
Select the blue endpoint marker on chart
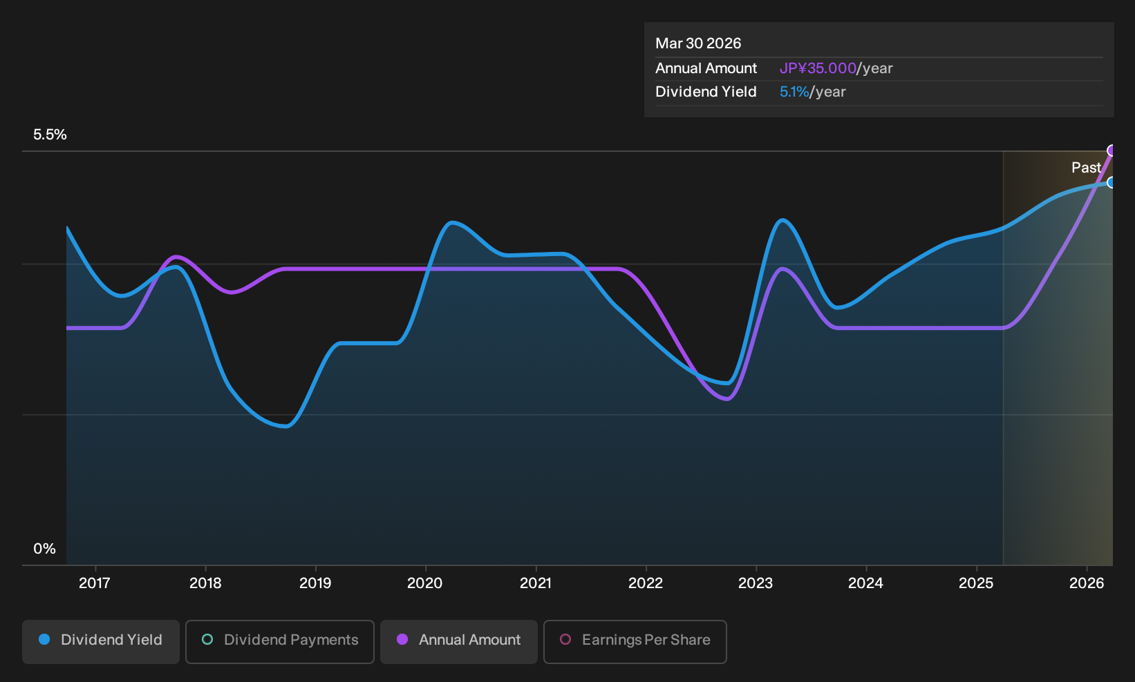[1111, 182]
